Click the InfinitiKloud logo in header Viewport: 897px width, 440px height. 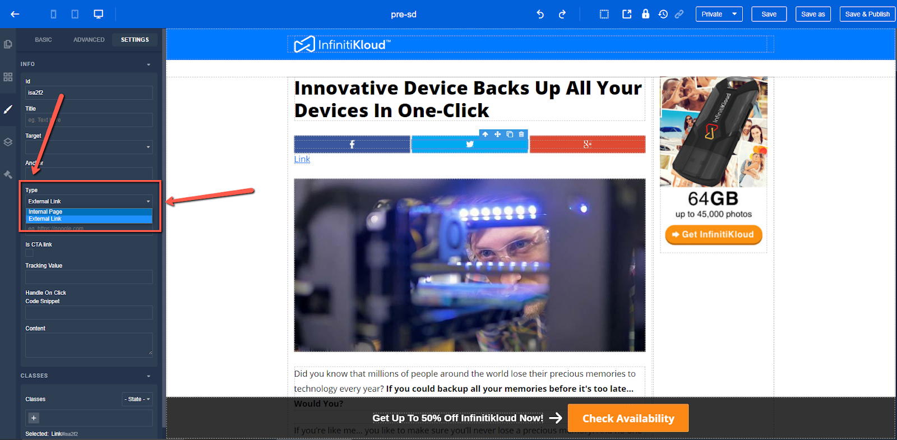pyautogui.click(x=343, y=44)
